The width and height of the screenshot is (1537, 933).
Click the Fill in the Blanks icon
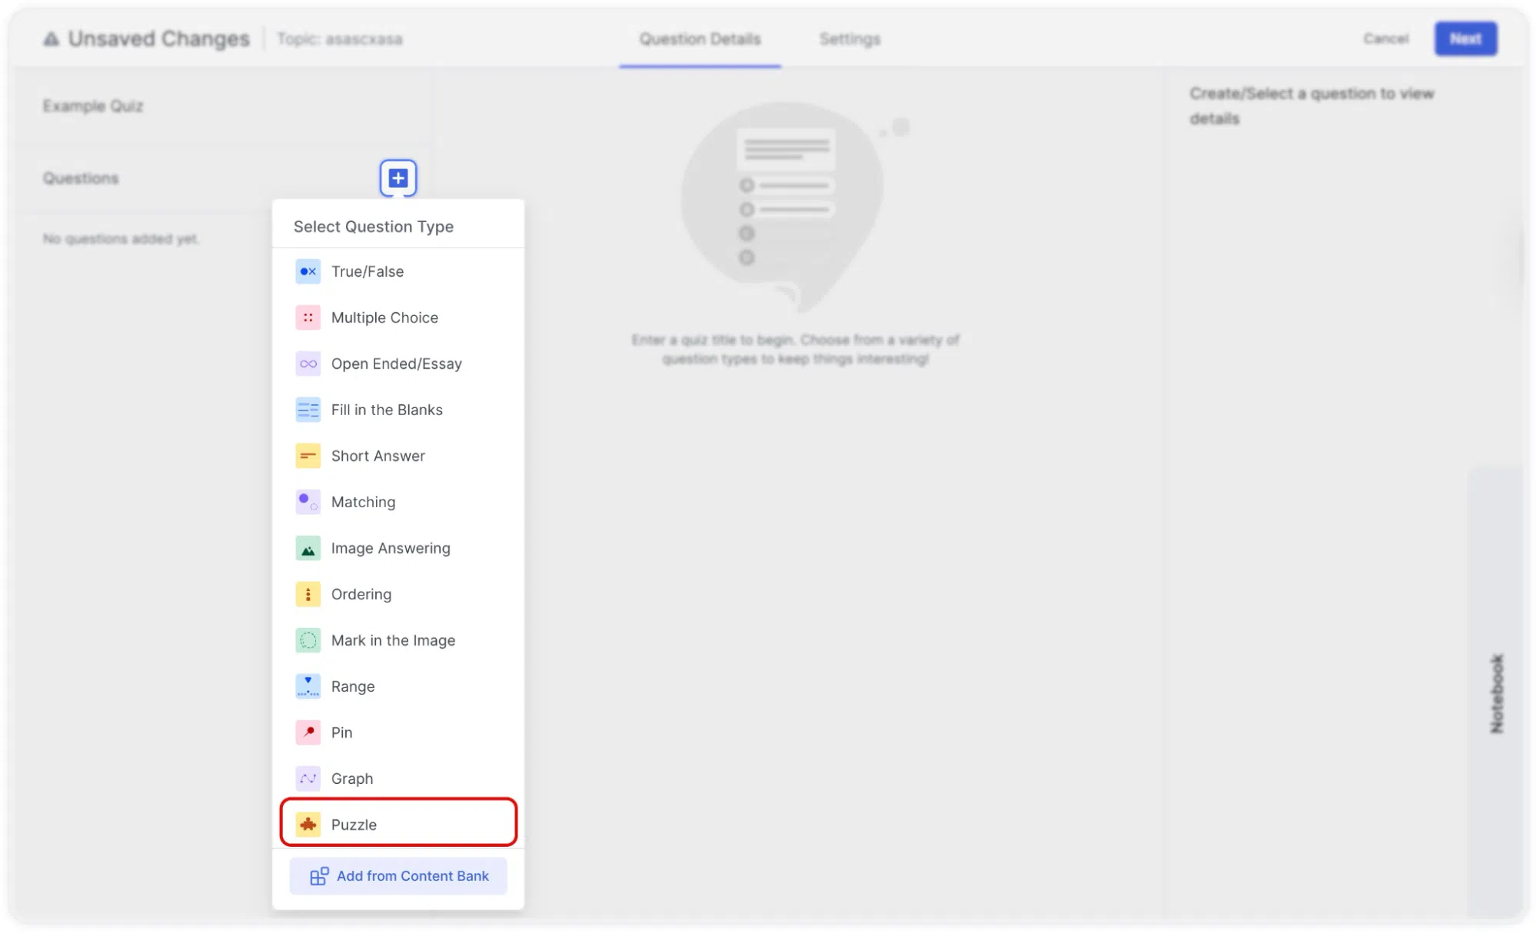(x=308, y=410)
